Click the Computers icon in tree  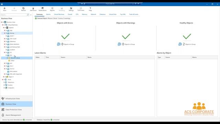[x=6, y=88]
